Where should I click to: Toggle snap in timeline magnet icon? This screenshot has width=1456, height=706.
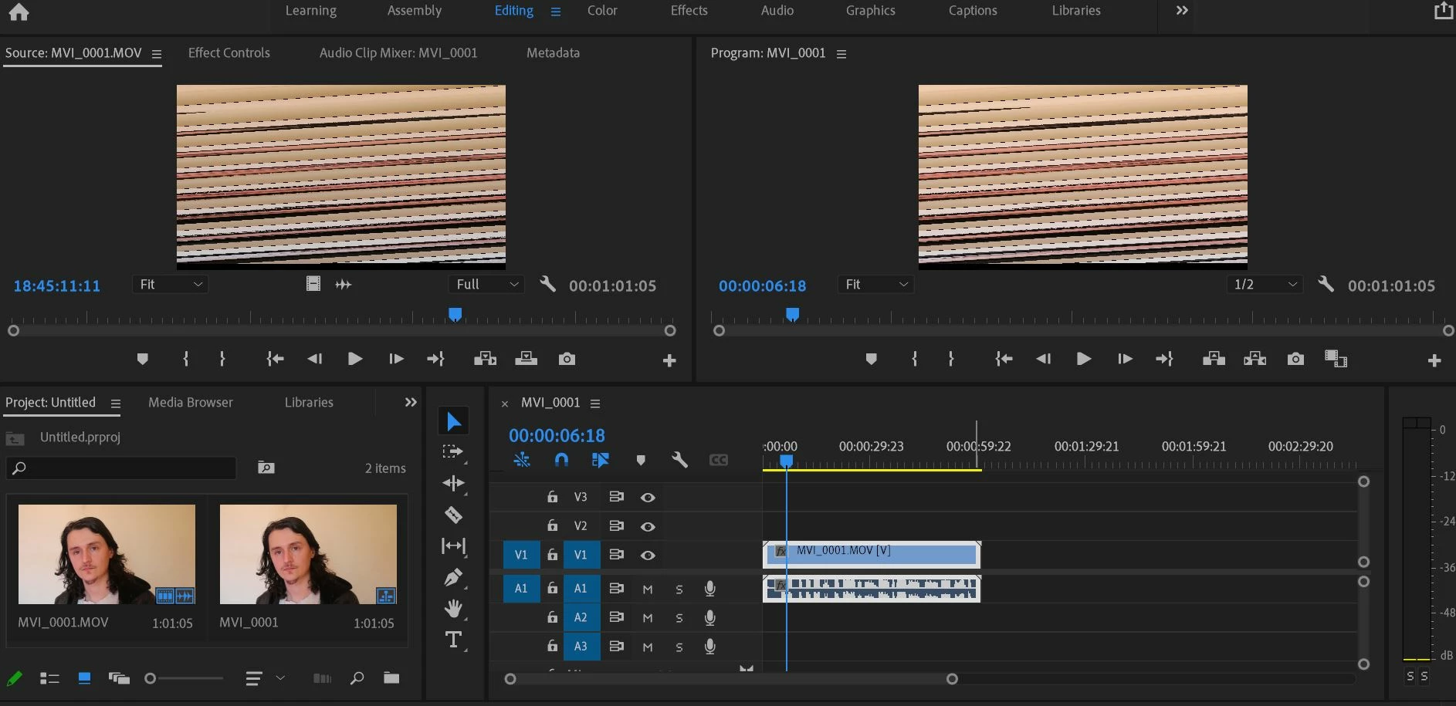(x=561, y=460)
